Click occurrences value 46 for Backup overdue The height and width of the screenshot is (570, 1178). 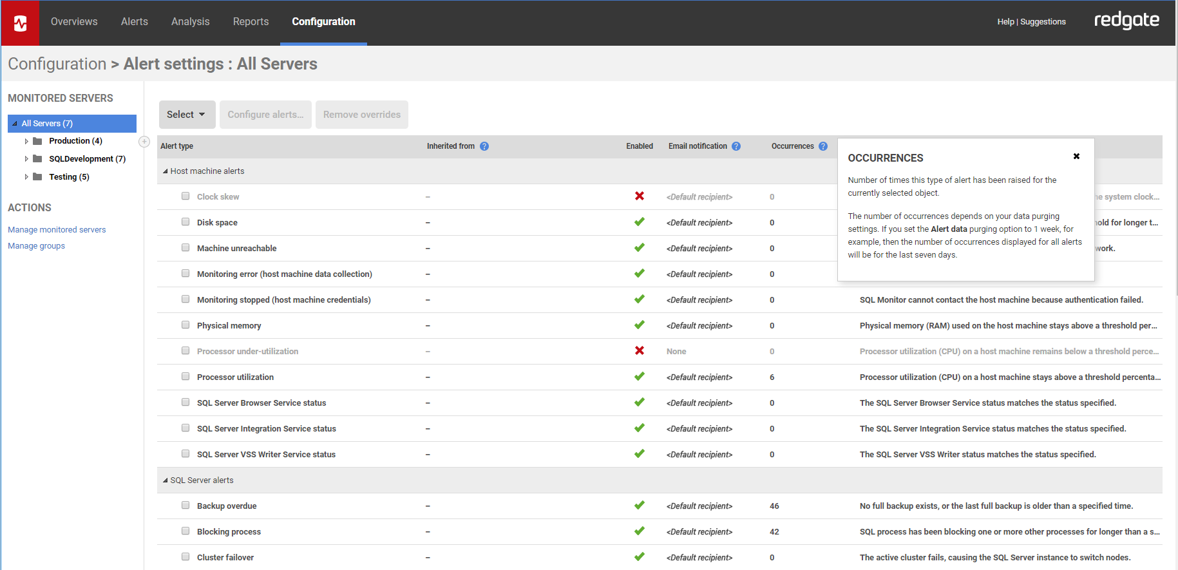pyautogui.click(x=774, y=506)
